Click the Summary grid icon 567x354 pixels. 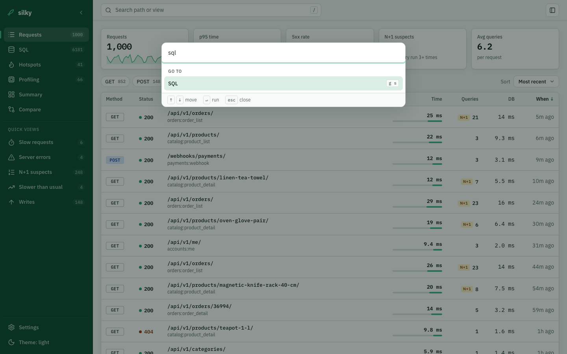coord(11,94)
